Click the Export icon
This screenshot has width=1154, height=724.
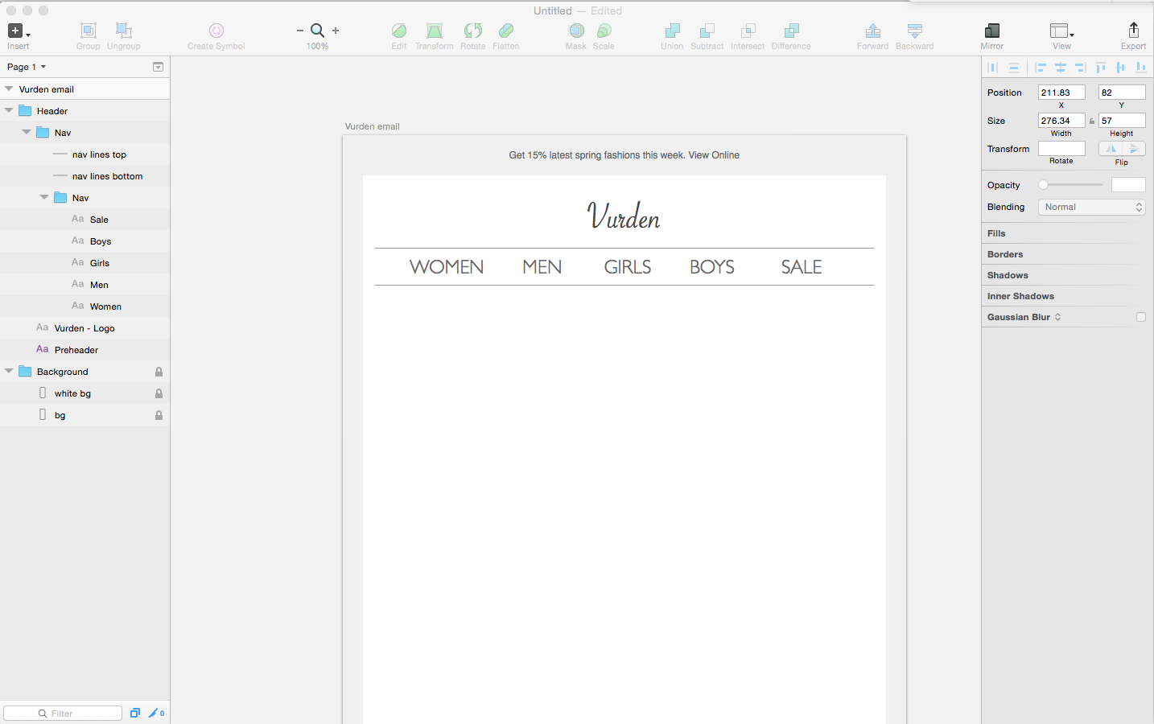coord(1133,31)
